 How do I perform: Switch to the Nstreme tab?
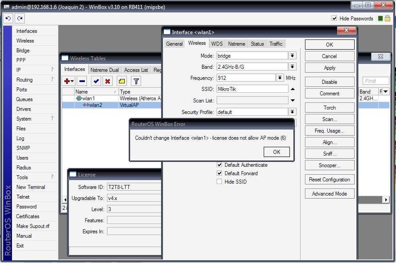click(x=237, y=43)
